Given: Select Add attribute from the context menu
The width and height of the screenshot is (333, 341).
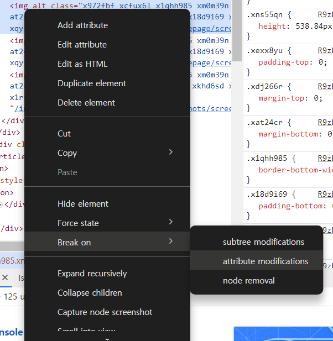Looking at the screenshot, I should [x=83, y=25].
